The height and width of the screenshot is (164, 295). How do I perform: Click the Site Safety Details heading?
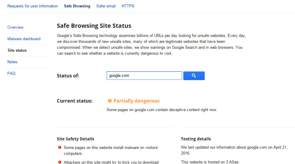(x=75, y=139)
